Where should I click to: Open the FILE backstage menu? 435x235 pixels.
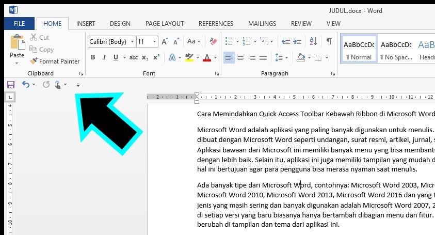(x=20, y=23)
